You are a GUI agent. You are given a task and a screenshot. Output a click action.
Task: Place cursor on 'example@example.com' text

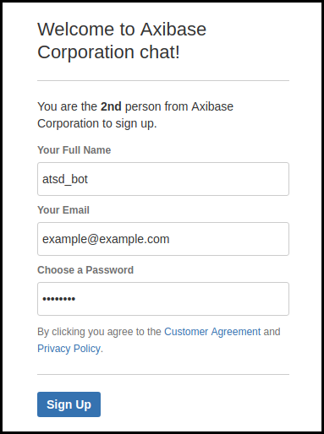click(106, 239)
